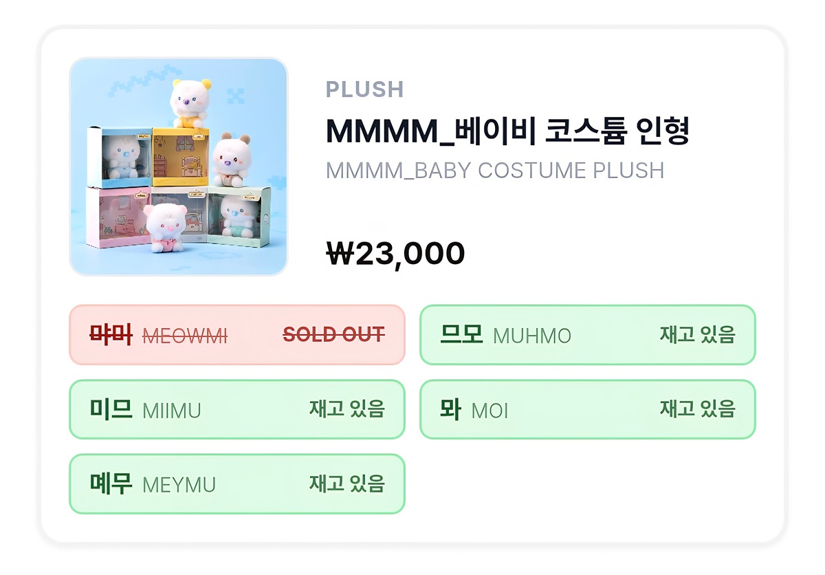Screen dimensions: 825x575
Task: Click the ₩23,000 price
Action: tap(395, 254)
